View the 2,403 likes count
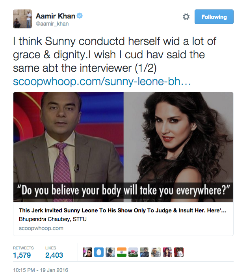The width and height of the screenshot is (247, 277). click(54, 255)
